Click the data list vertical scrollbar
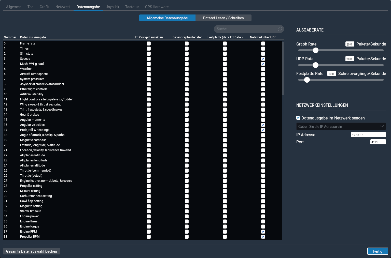The height and width of the screenshot is (258, 391). [283, 68]
